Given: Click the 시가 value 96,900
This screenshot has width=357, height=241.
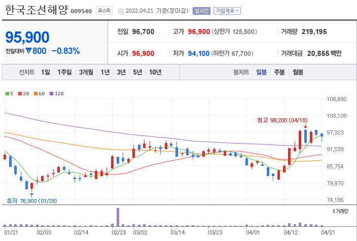Looking at the screenshot, I should pyautogui.click(x=143, y=54).
